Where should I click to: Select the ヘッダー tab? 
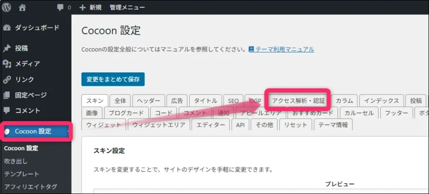click(149, 101)
